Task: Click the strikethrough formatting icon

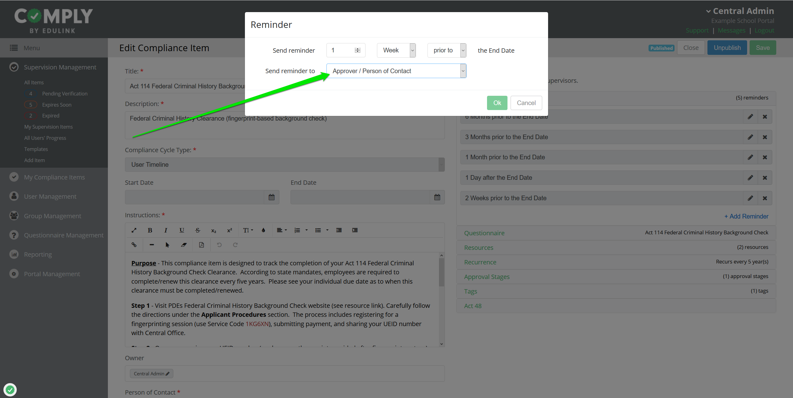Action: [197, 230]
